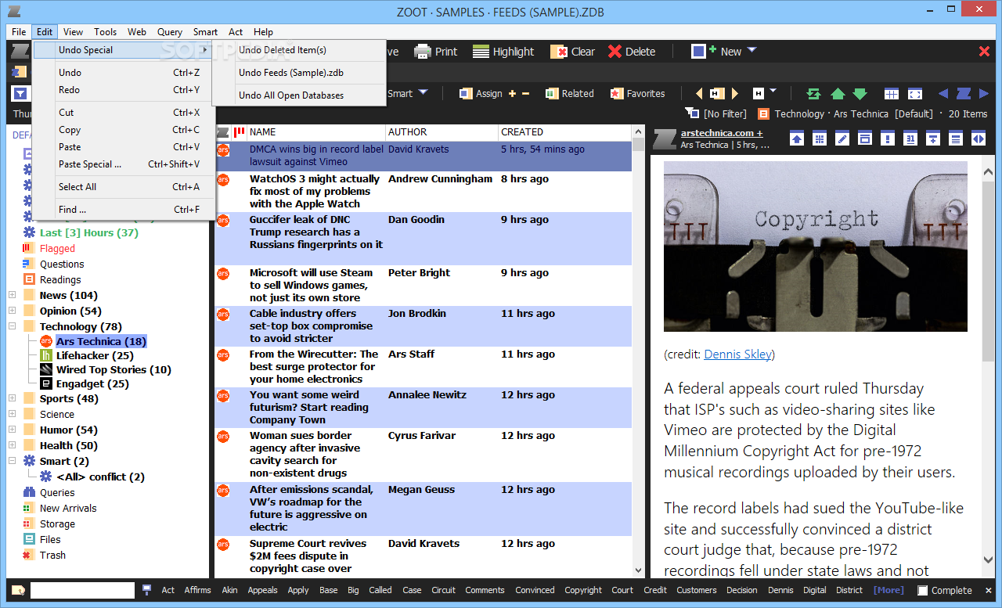Click the Assign folder icon

tap(464, 93)
